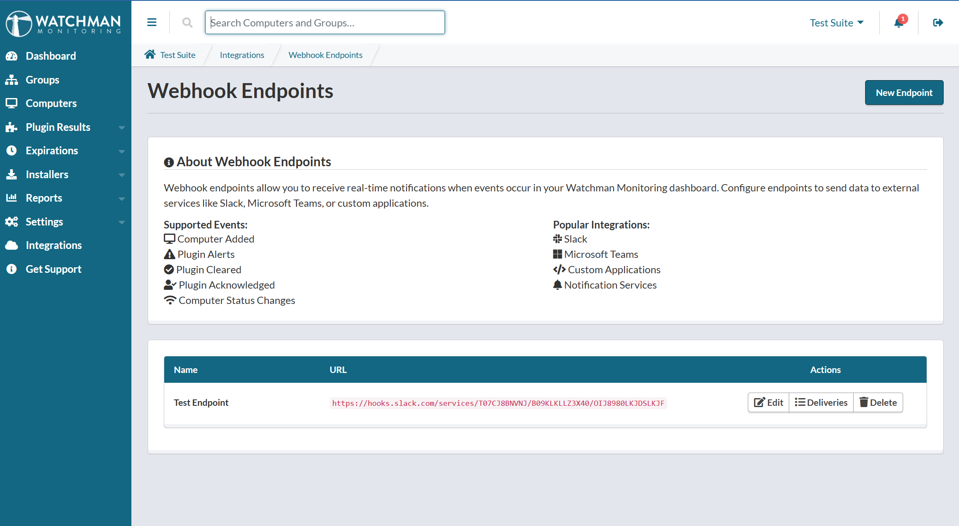Expand the Installers submenu arrow
Image resolution: width=959 pixels, height=526 pixels.
point(122,175)
